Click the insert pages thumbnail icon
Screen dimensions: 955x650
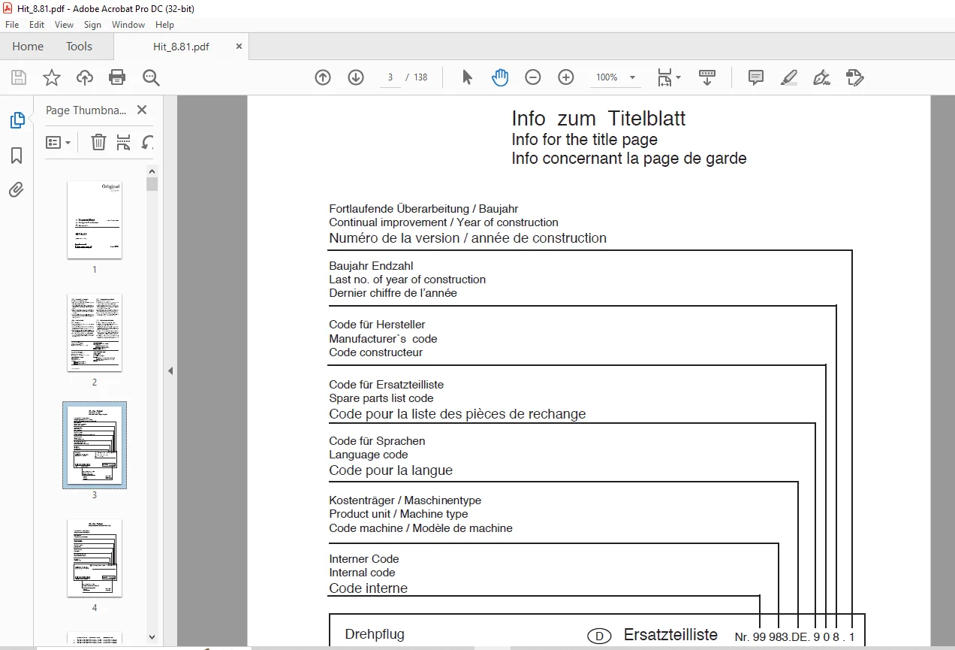124,142
